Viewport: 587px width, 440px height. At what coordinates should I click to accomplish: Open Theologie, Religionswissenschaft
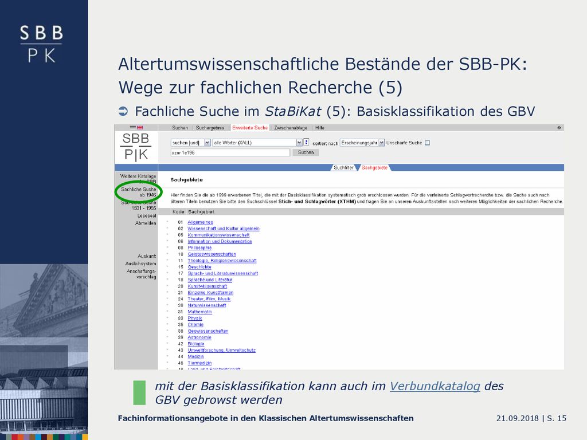click(x=222, y=261)
